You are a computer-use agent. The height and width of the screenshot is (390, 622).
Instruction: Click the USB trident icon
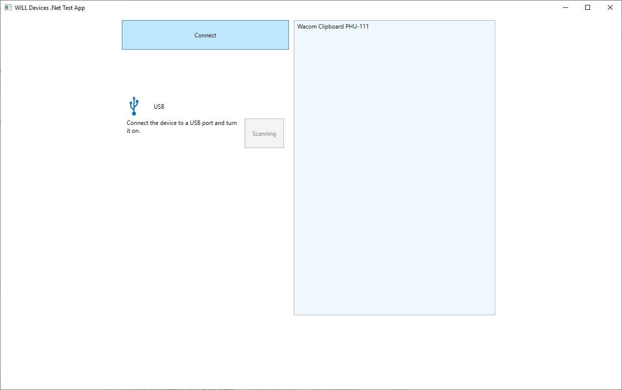tap(134, 106)
